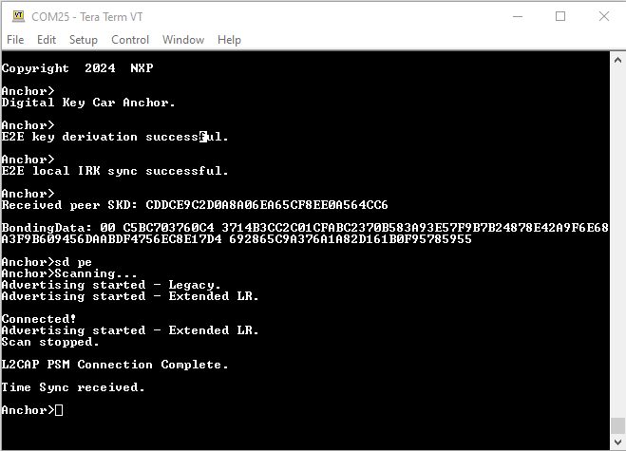This screenshot has height=451, width=626.
Task: Click the Tera Term VT title bar icon
Action: click(17, 16)
